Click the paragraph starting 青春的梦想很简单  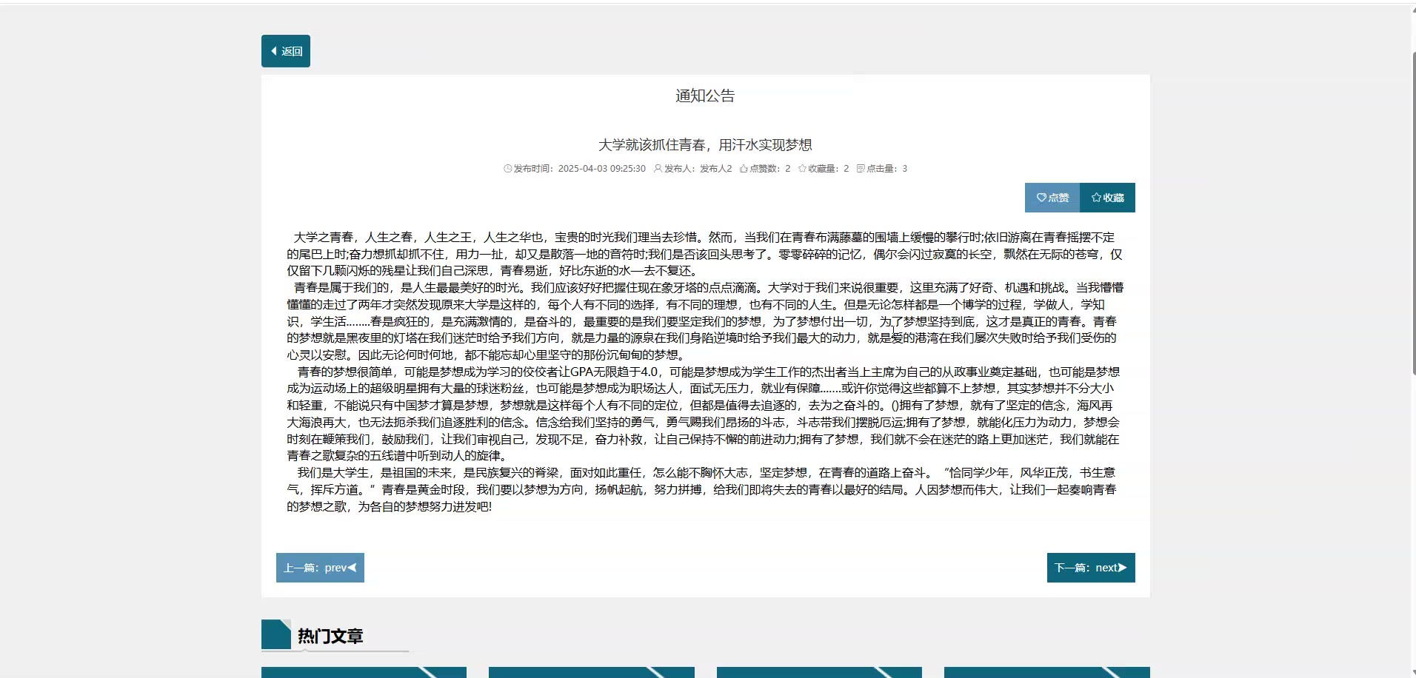(x=705, y=414)
